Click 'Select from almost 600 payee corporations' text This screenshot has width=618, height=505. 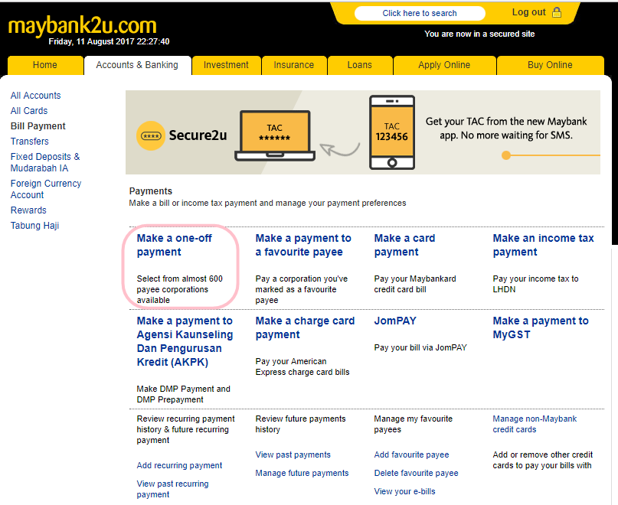180,289
